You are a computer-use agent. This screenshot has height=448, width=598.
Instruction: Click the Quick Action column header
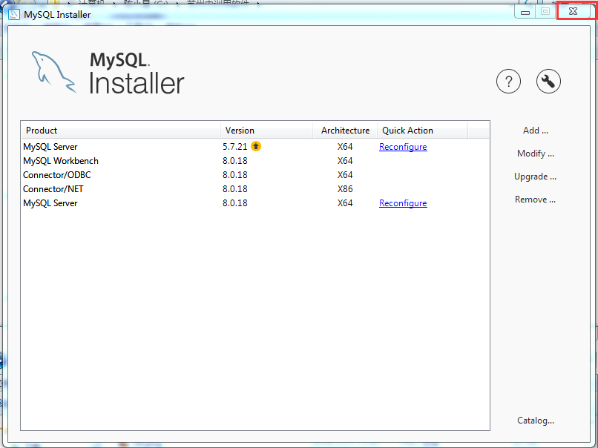point(407,130)
